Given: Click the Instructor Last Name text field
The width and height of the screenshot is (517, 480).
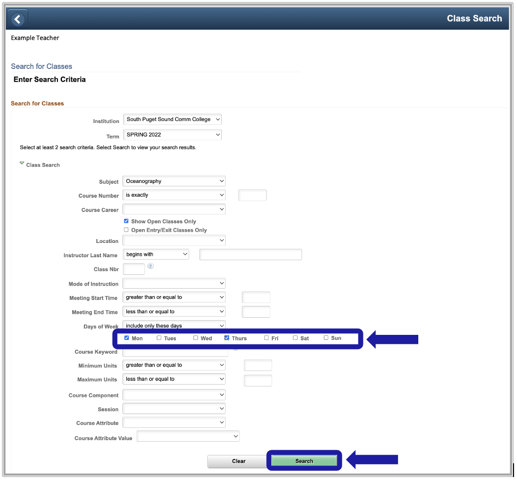Looking at the screenshot, I should pyautogui.click(x=250, y=255).
